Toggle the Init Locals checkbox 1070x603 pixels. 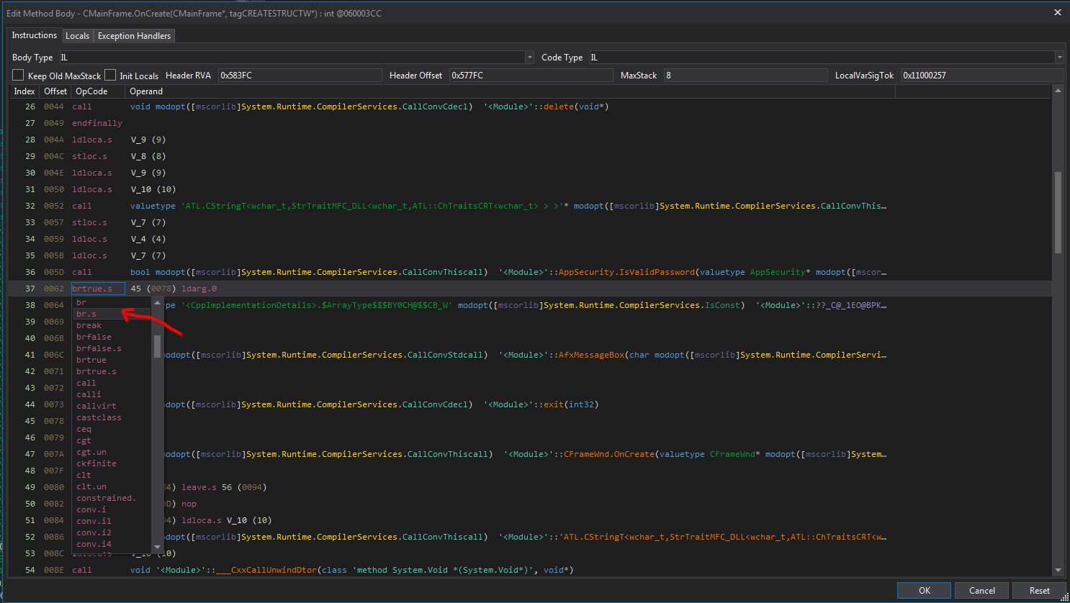click(110, 75)
